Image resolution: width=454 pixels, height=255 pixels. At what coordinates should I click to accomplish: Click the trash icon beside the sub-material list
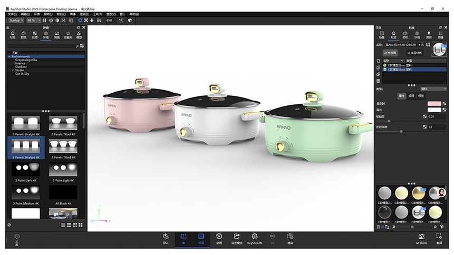pos(378,81)
